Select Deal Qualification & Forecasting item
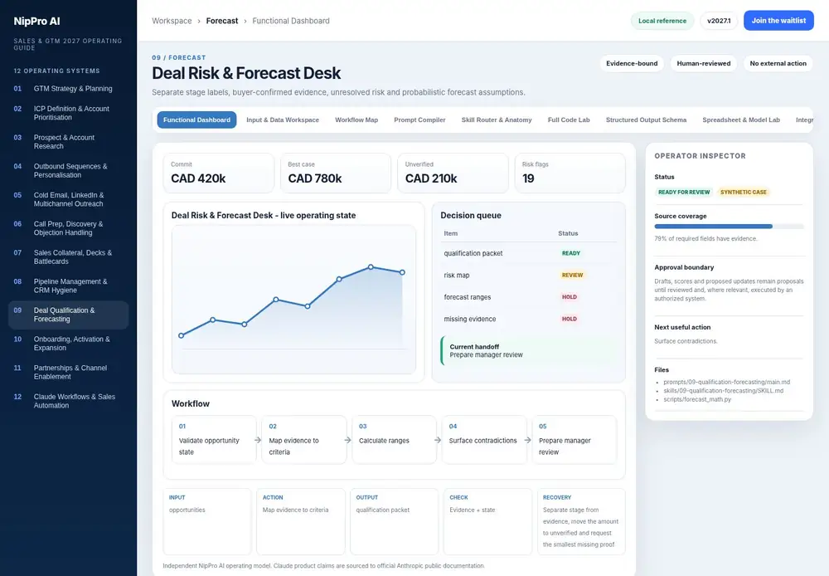Image resolution: width=829 pixels, height=576 pixels. click(68, 315)
